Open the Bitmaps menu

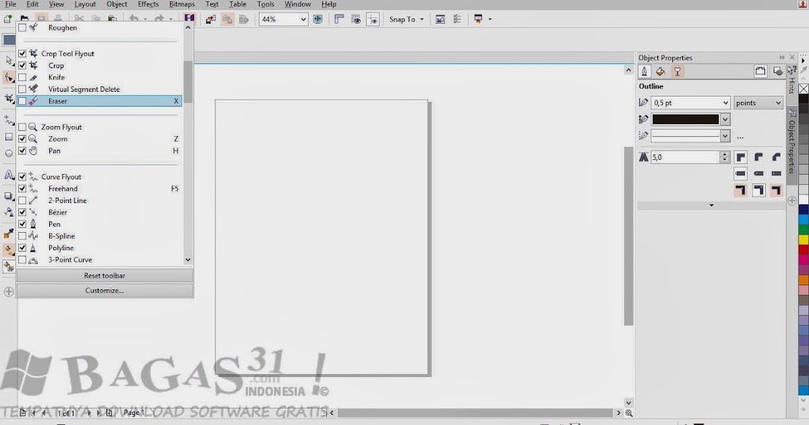[x=182, y=4]
